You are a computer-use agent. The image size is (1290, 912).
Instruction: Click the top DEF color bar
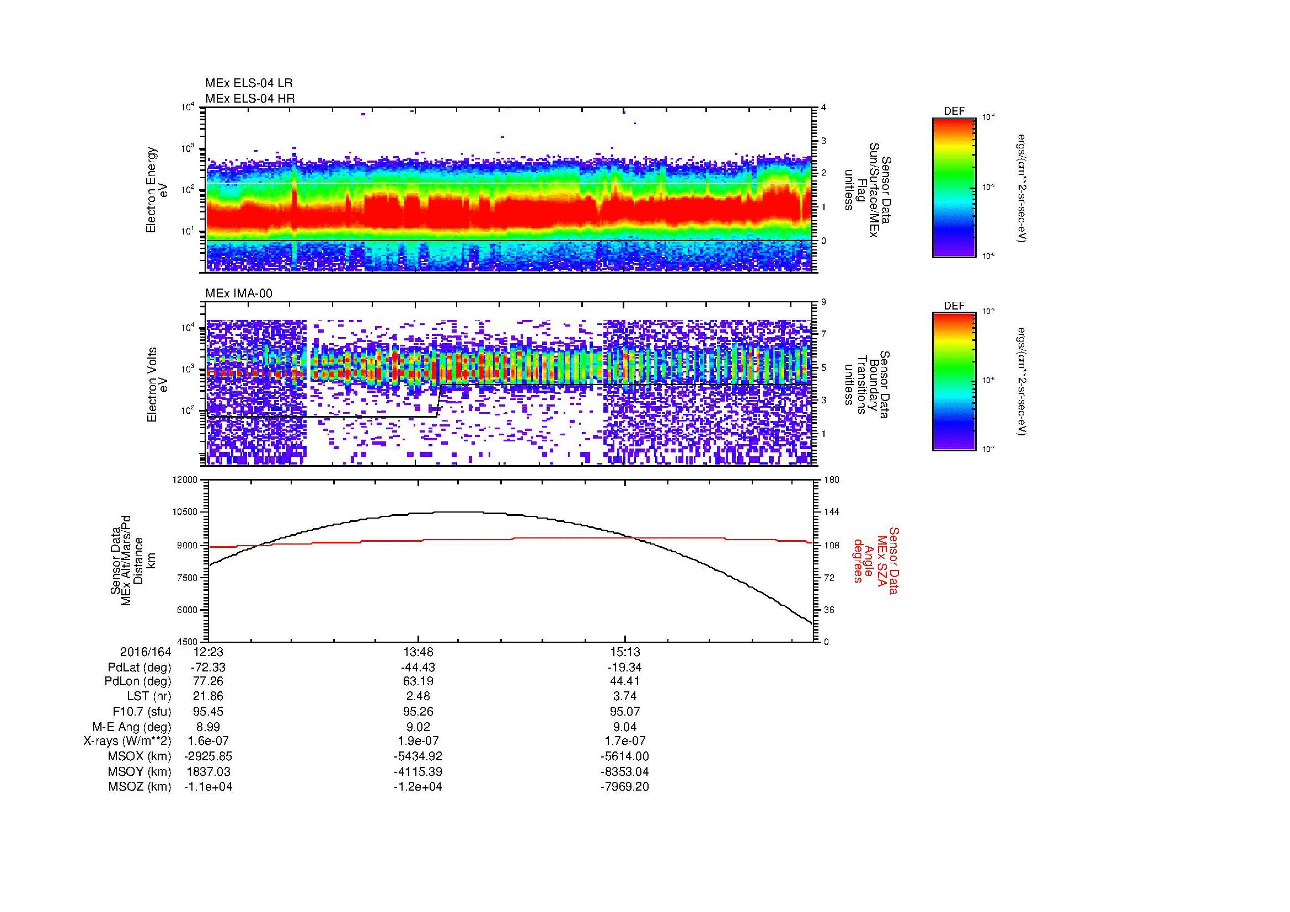954,188
